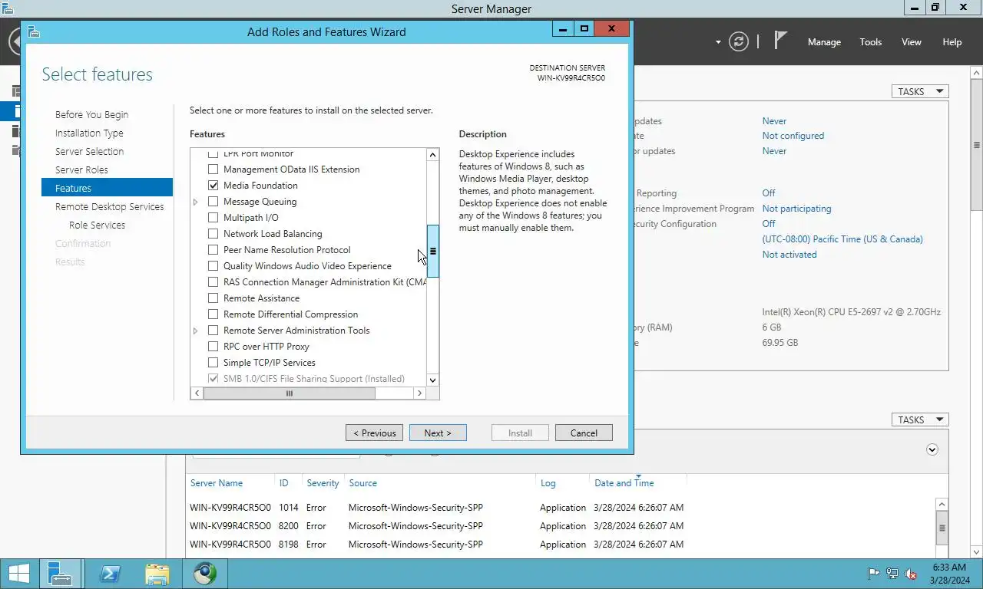Screen dimensions: 983x589
Task: Check the Simple TCP/IP Services box
Action: pyautogui.click(x=213, y=363)
